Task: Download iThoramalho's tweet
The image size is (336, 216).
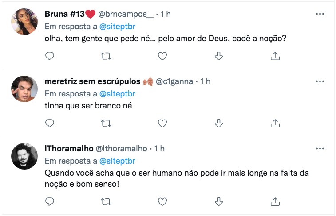Action: [x=218, y=201]
